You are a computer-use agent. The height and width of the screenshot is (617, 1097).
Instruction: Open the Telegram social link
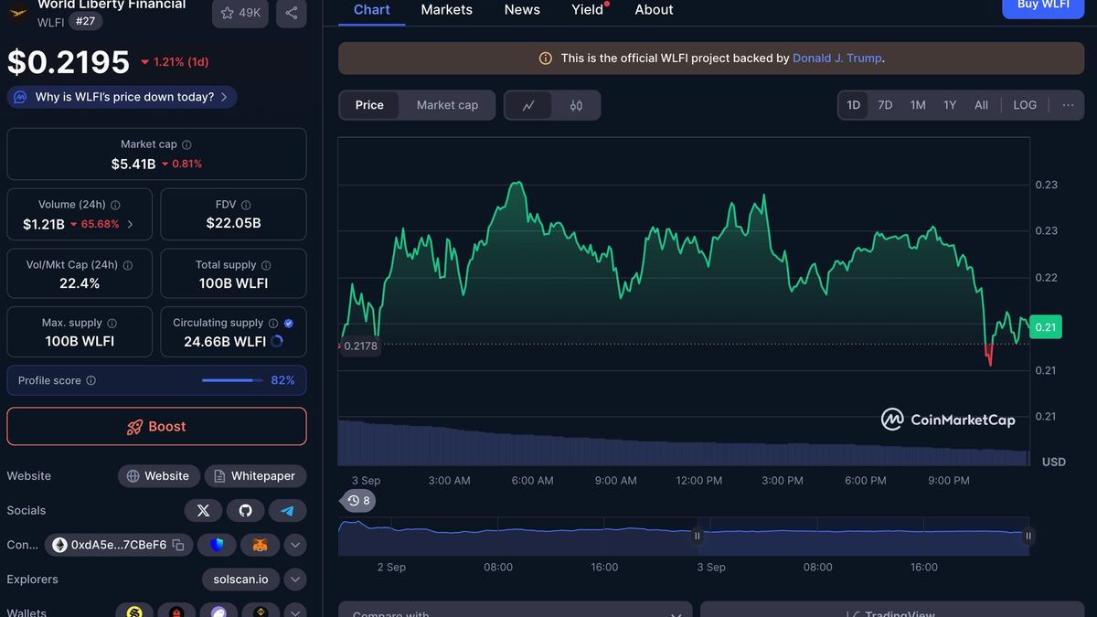pyautogui.click(x=287, y=510)
